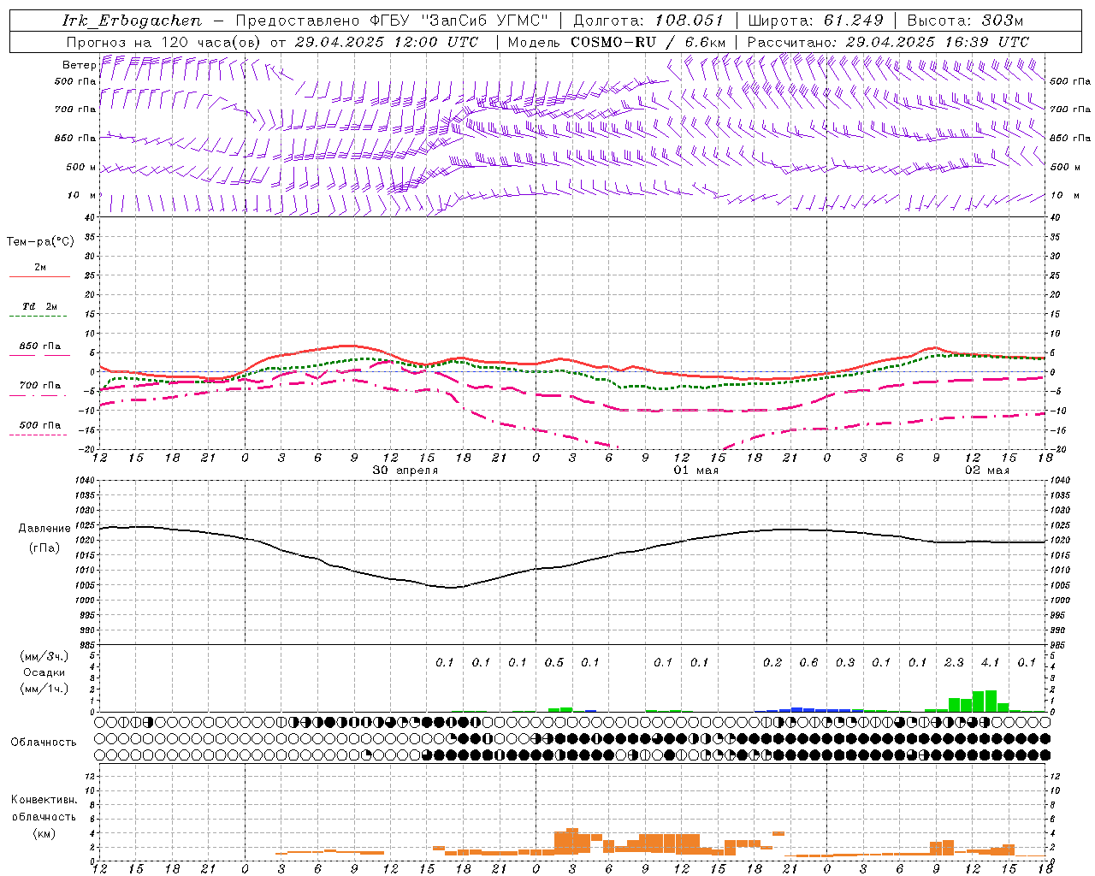Image resolution: width=1095 pixels, height=876 pixels.
Task: Click the 2.3 precipitation total
Action: pyautogui.click(x=954, y=662)
